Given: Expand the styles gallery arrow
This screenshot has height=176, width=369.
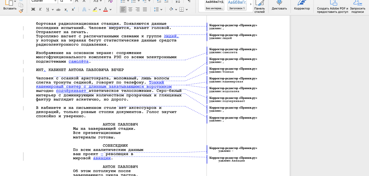Looking at the screenshot, I should click(x=250, y=4).
